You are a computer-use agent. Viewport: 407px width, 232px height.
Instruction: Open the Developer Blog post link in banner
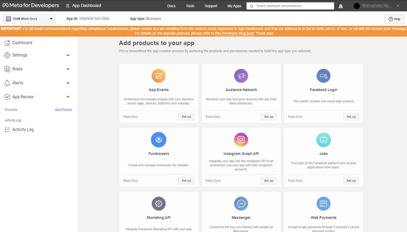[x=234, y=33]
